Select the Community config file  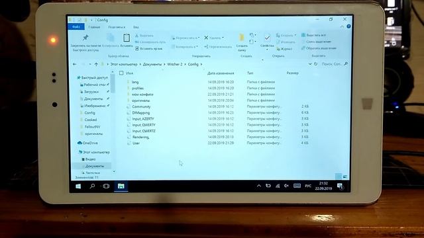point(141,106)
